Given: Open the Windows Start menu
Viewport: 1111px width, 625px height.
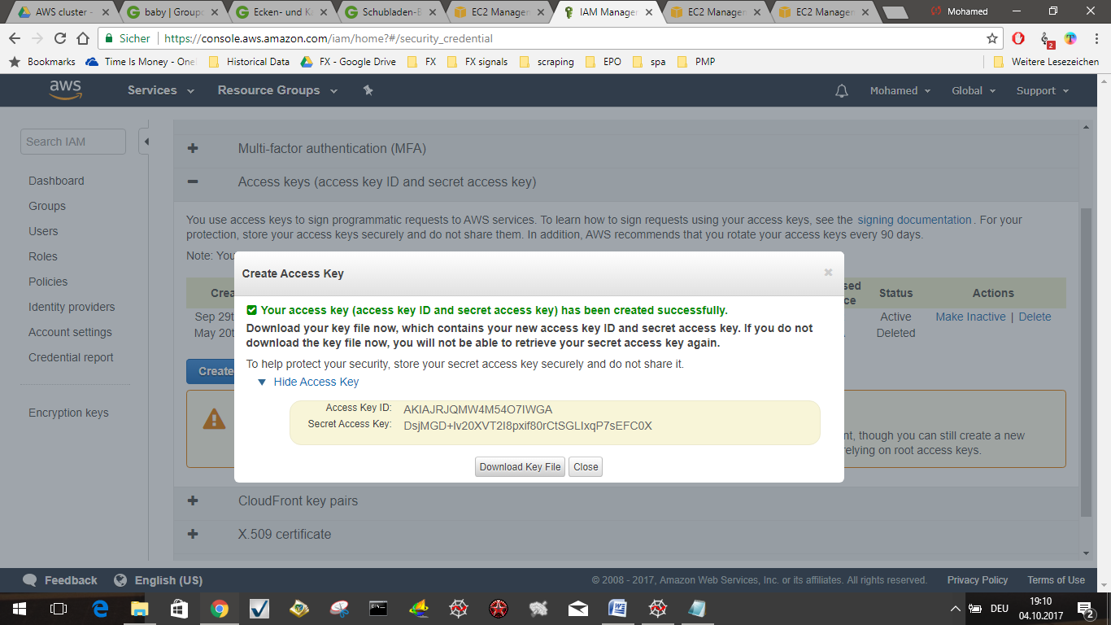Looking at the screenshot, I should (20, 608).
